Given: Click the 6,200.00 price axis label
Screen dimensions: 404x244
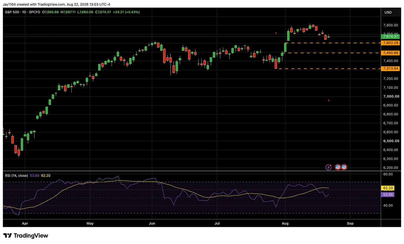Looking at the screenshot, I should click(391, 168).
